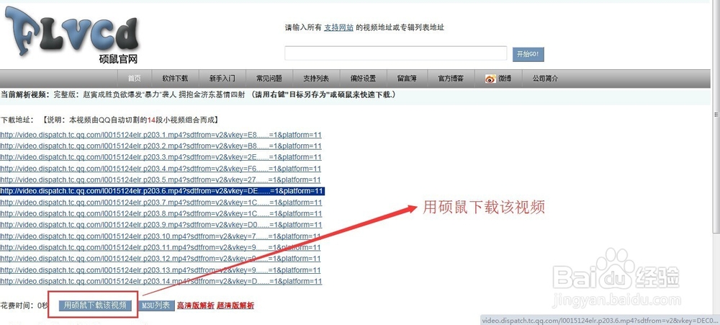Open the Weibo icon in navigation bar

click(490, 79)
